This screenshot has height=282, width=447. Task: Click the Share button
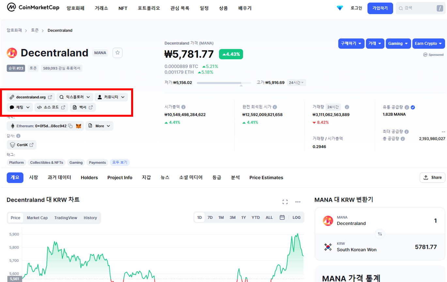point(432,177)
